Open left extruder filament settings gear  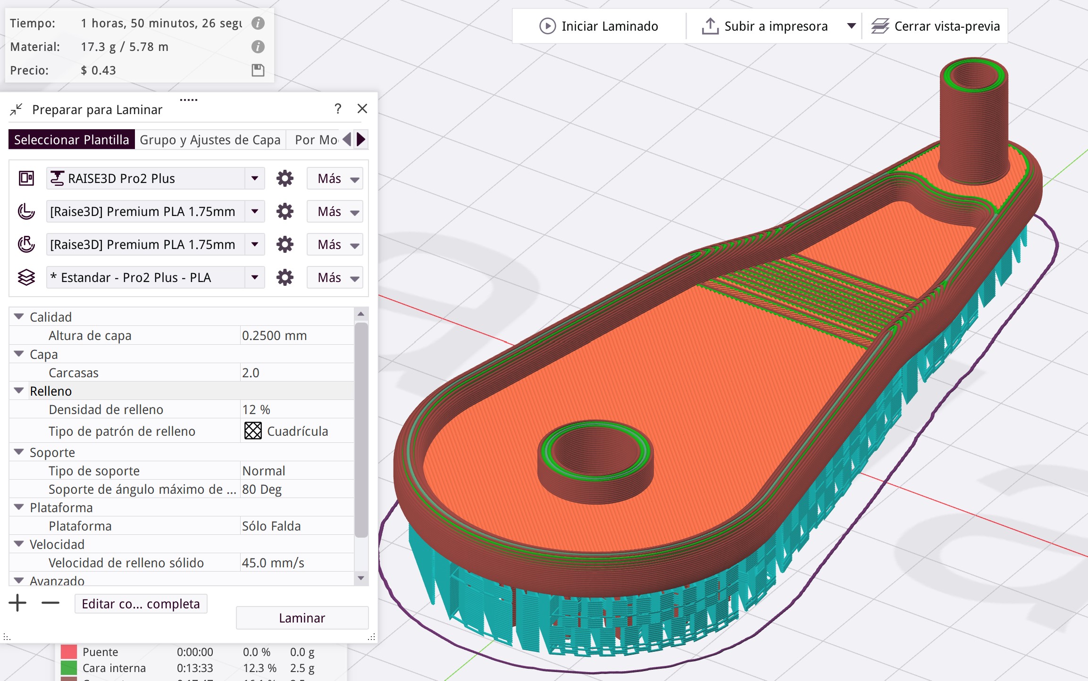(x=285, y=212)
